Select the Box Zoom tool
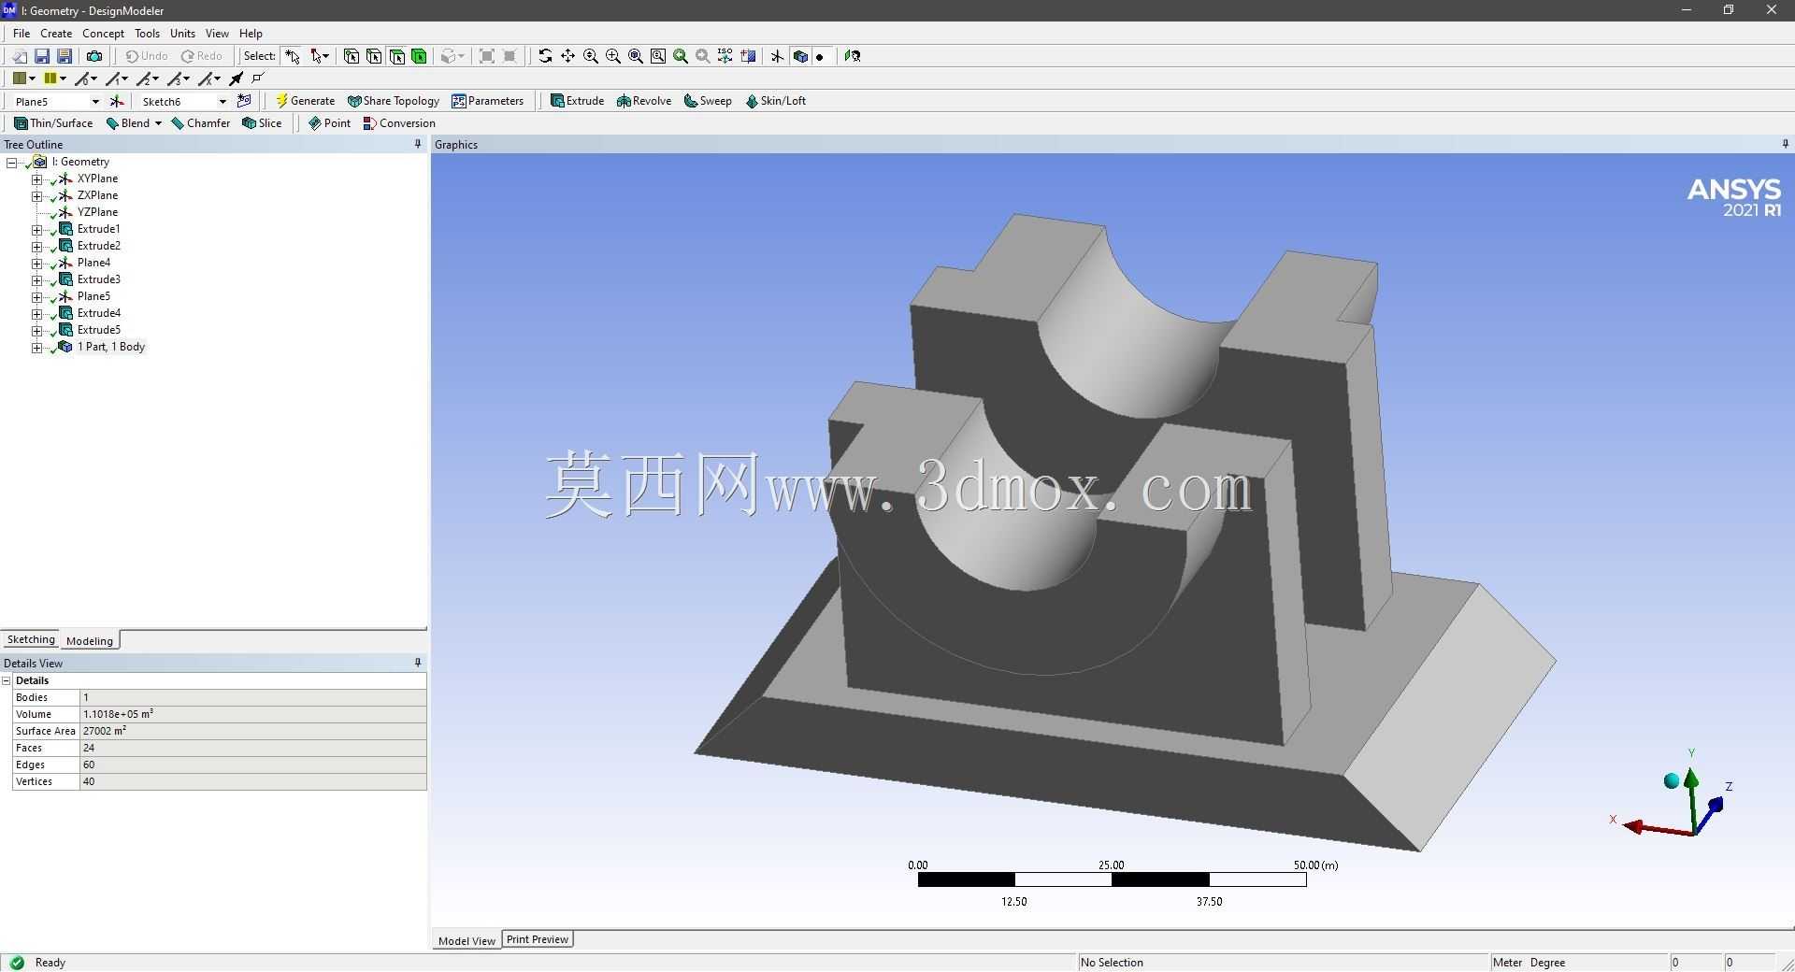This screenshot has width=1795, height=972. pos(613,56)
